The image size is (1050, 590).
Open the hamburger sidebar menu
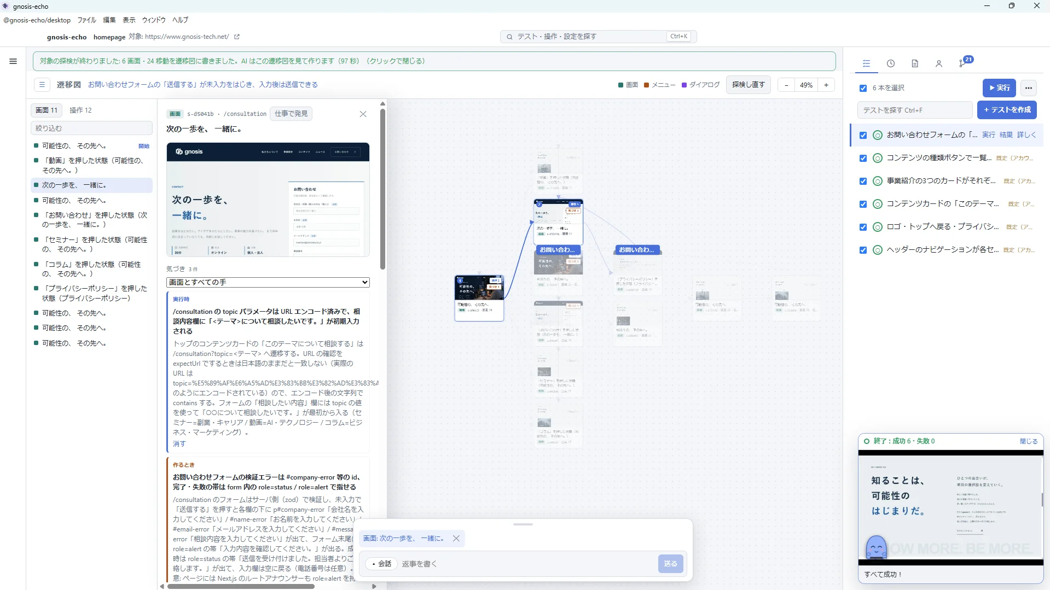13,61
